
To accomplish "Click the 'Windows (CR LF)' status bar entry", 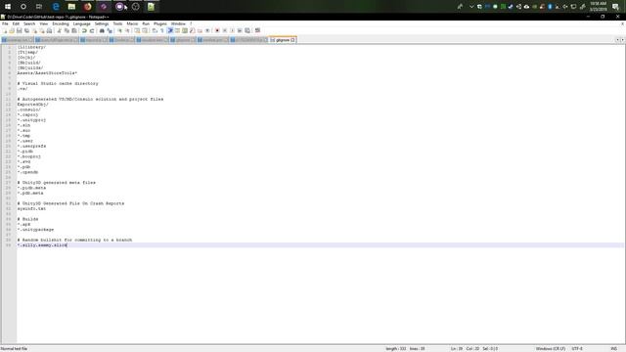I will (550, 349).
